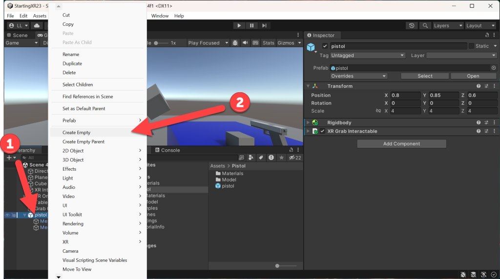
Task: Filter Project by import log type icon
Action: (x=271, y=158)
